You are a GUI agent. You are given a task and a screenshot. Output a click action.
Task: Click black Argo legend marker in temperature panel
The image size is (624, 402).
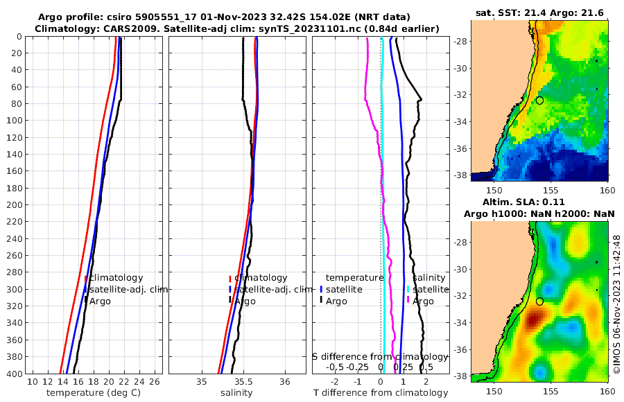click(x=85, y=301)
